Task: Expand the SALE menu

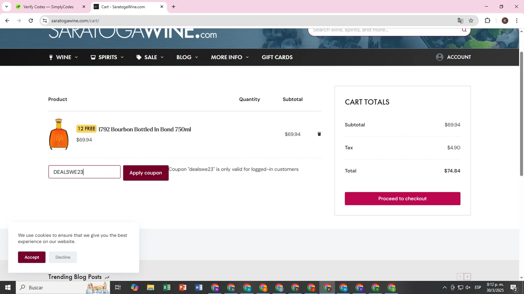Action: 150,57
